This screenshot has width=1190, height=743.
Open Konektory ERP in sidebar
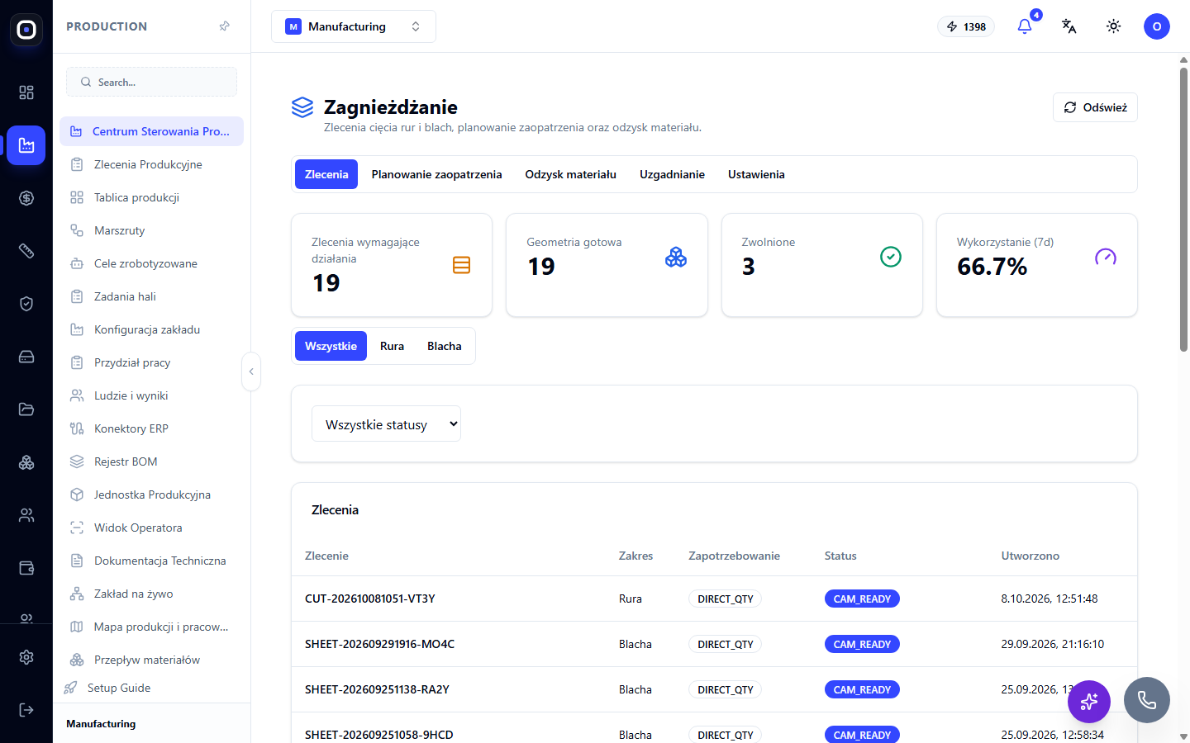(x=151, y=428)
